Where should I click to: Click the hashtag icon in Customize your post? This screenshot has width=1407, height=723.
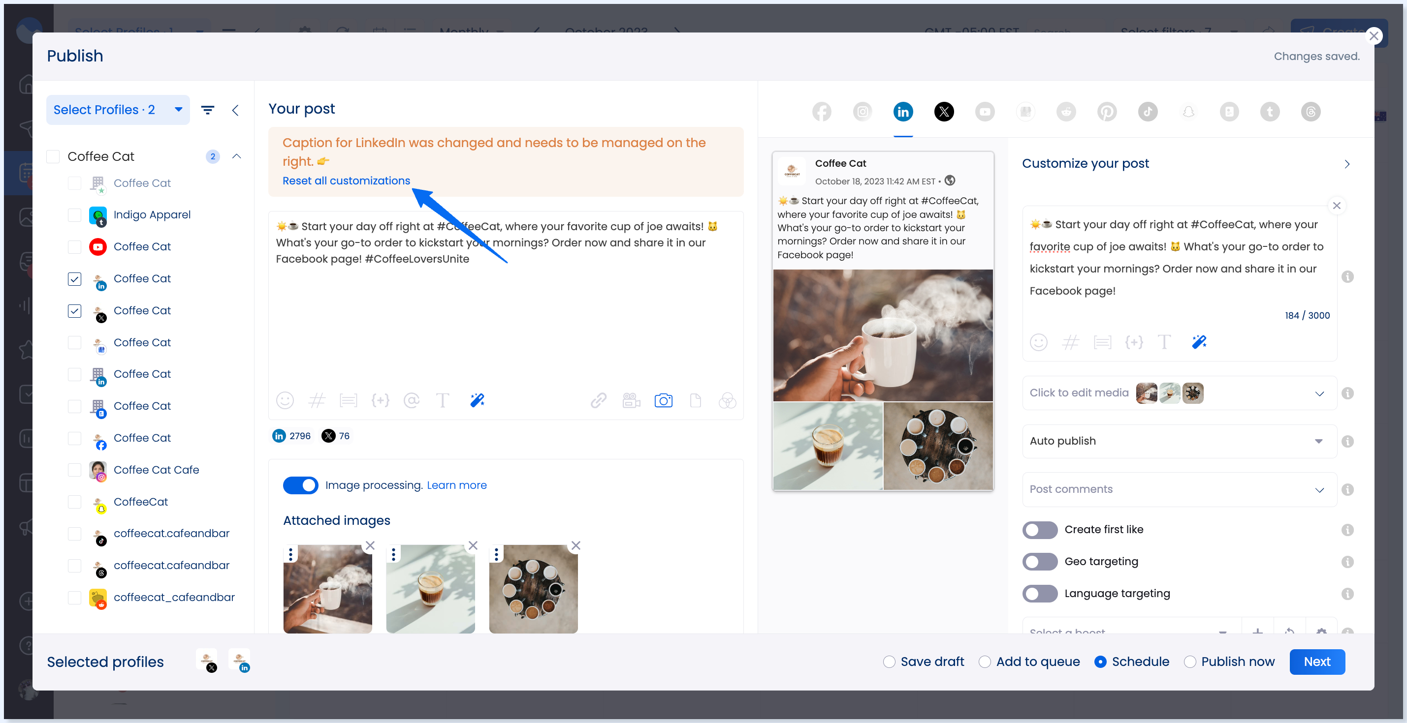[1071, 342]
